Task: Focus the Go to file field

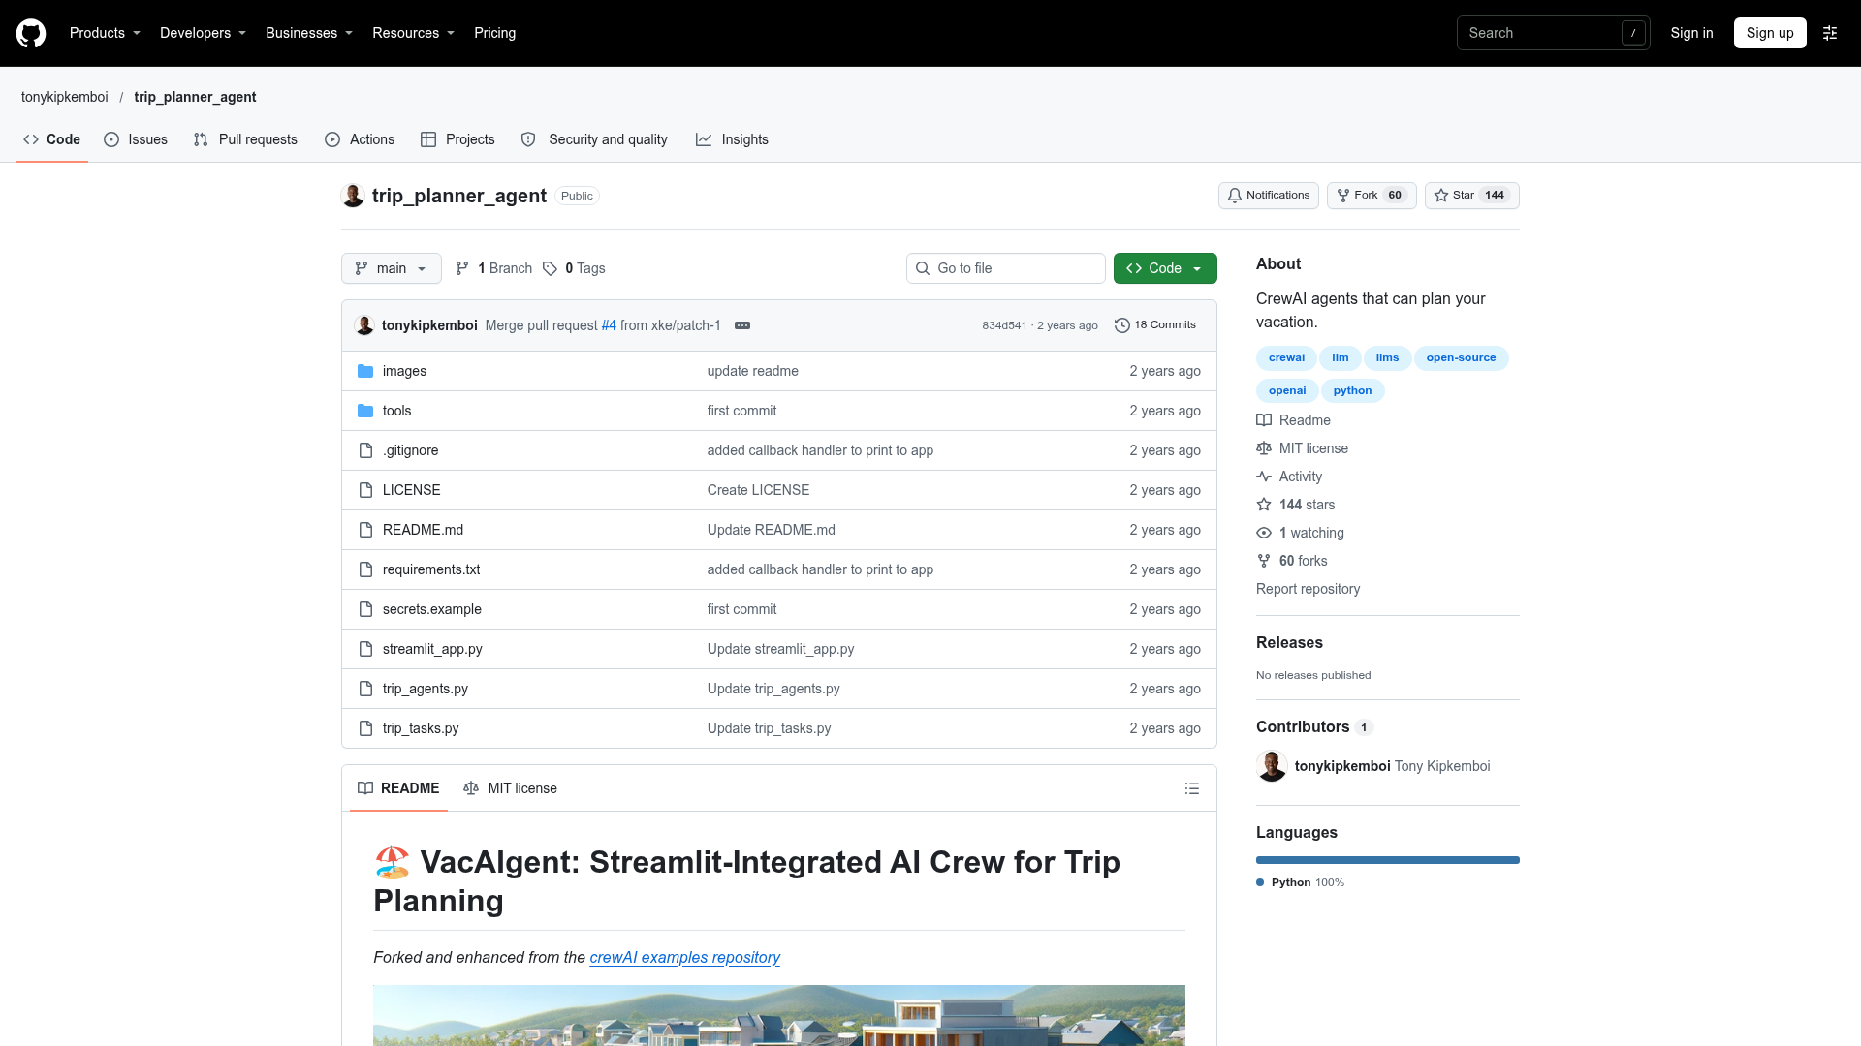Action: (1006, 268)
